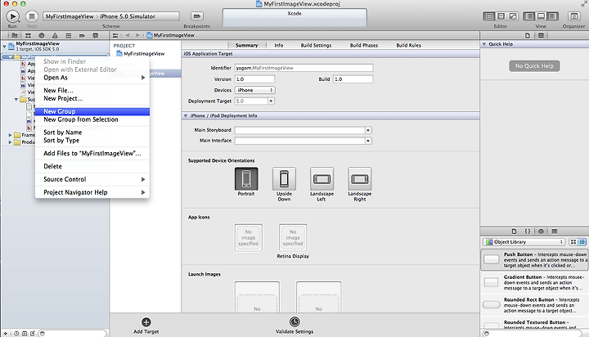This screenshot has height=337, width=589.
Task: Toggle Portrait orientation support
Action: pyautogui.click(x=246, y=179)
